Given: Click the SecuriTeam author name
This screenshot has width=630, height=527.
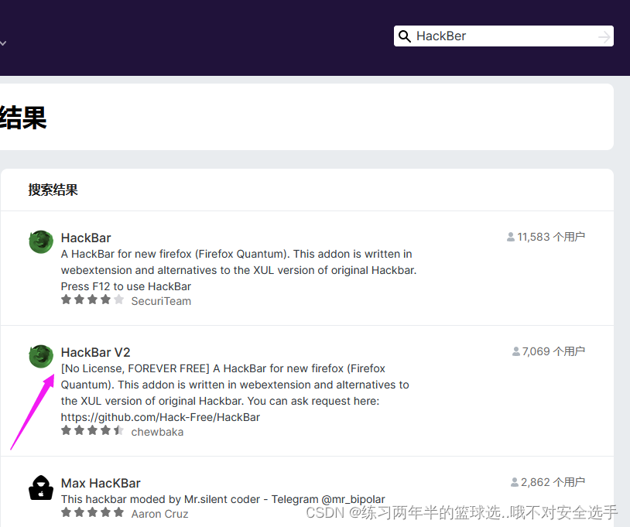Looking at the screenshot, I should tap(161, 301).
